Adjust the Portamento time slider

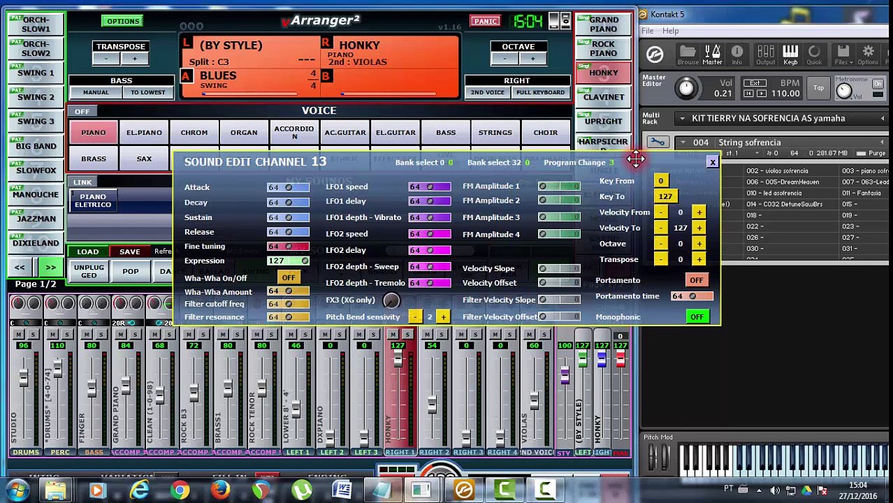[692, 296]
